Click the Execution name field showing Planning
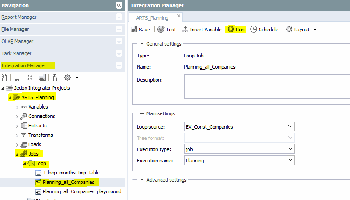Image resolution: width=350 pixels, height=200 pixels. [236, 160]
